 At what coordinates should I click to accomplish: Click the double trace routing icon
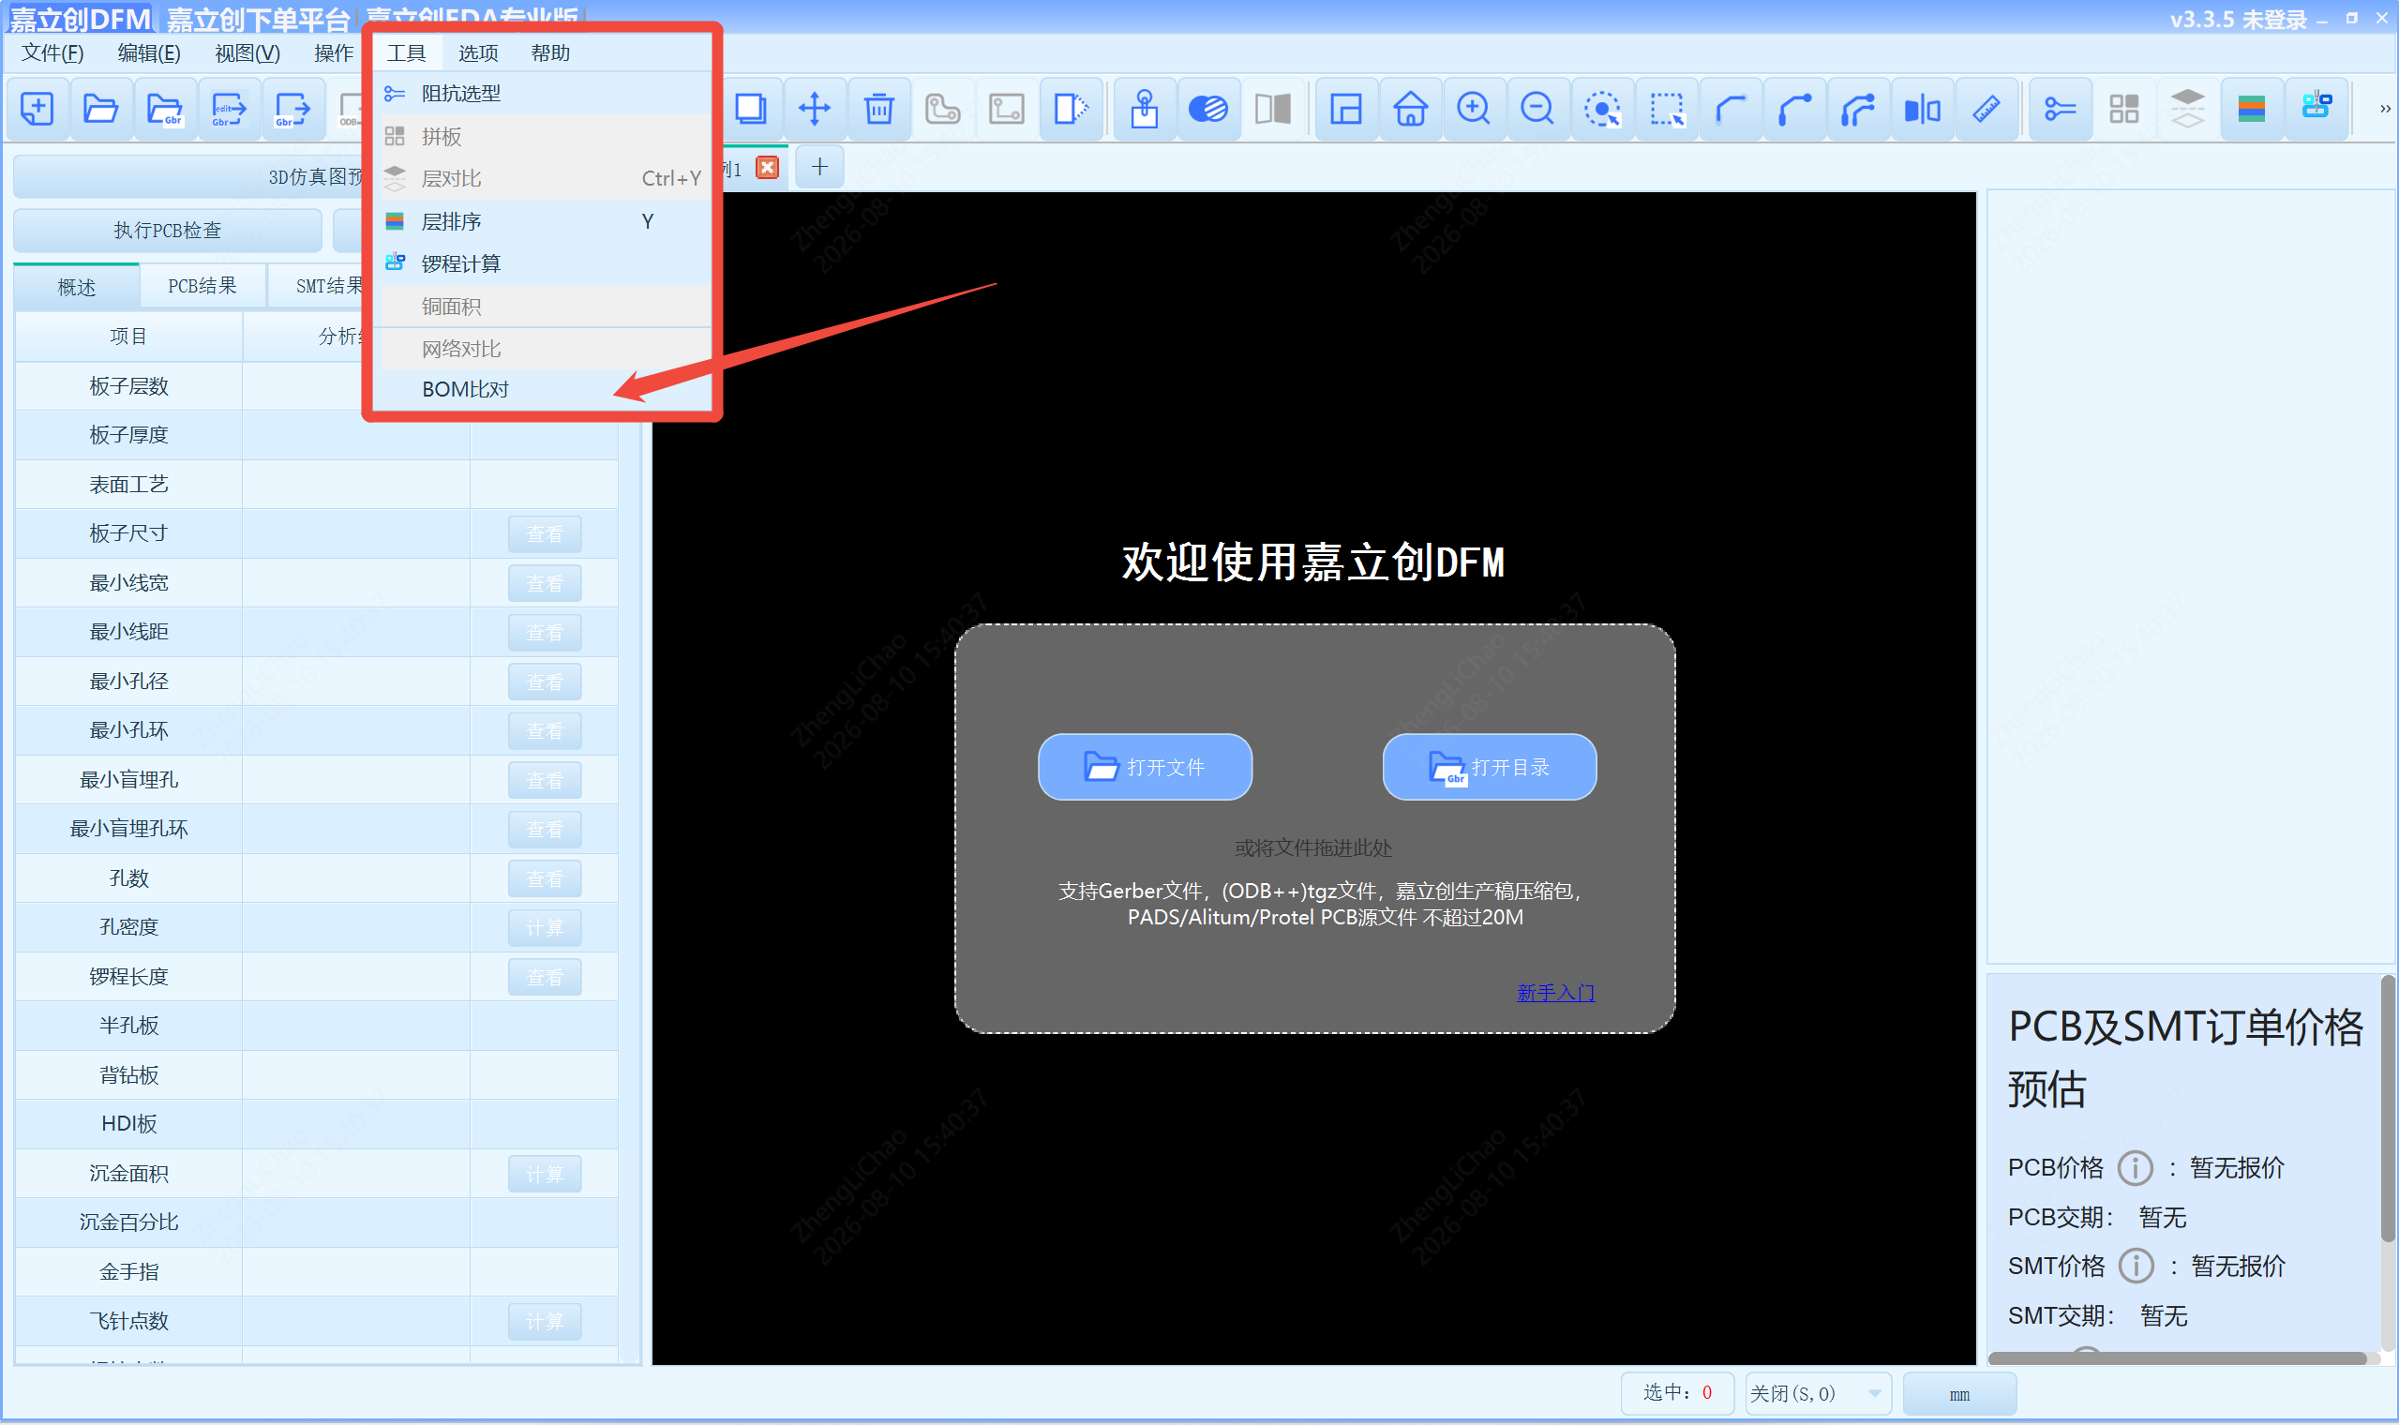click(1858, 109)
